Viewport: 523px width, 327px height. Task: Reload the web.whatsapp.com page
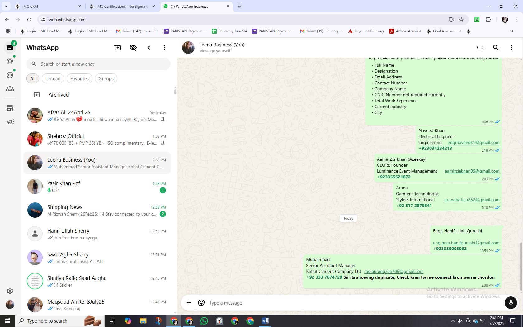point(29,20)
